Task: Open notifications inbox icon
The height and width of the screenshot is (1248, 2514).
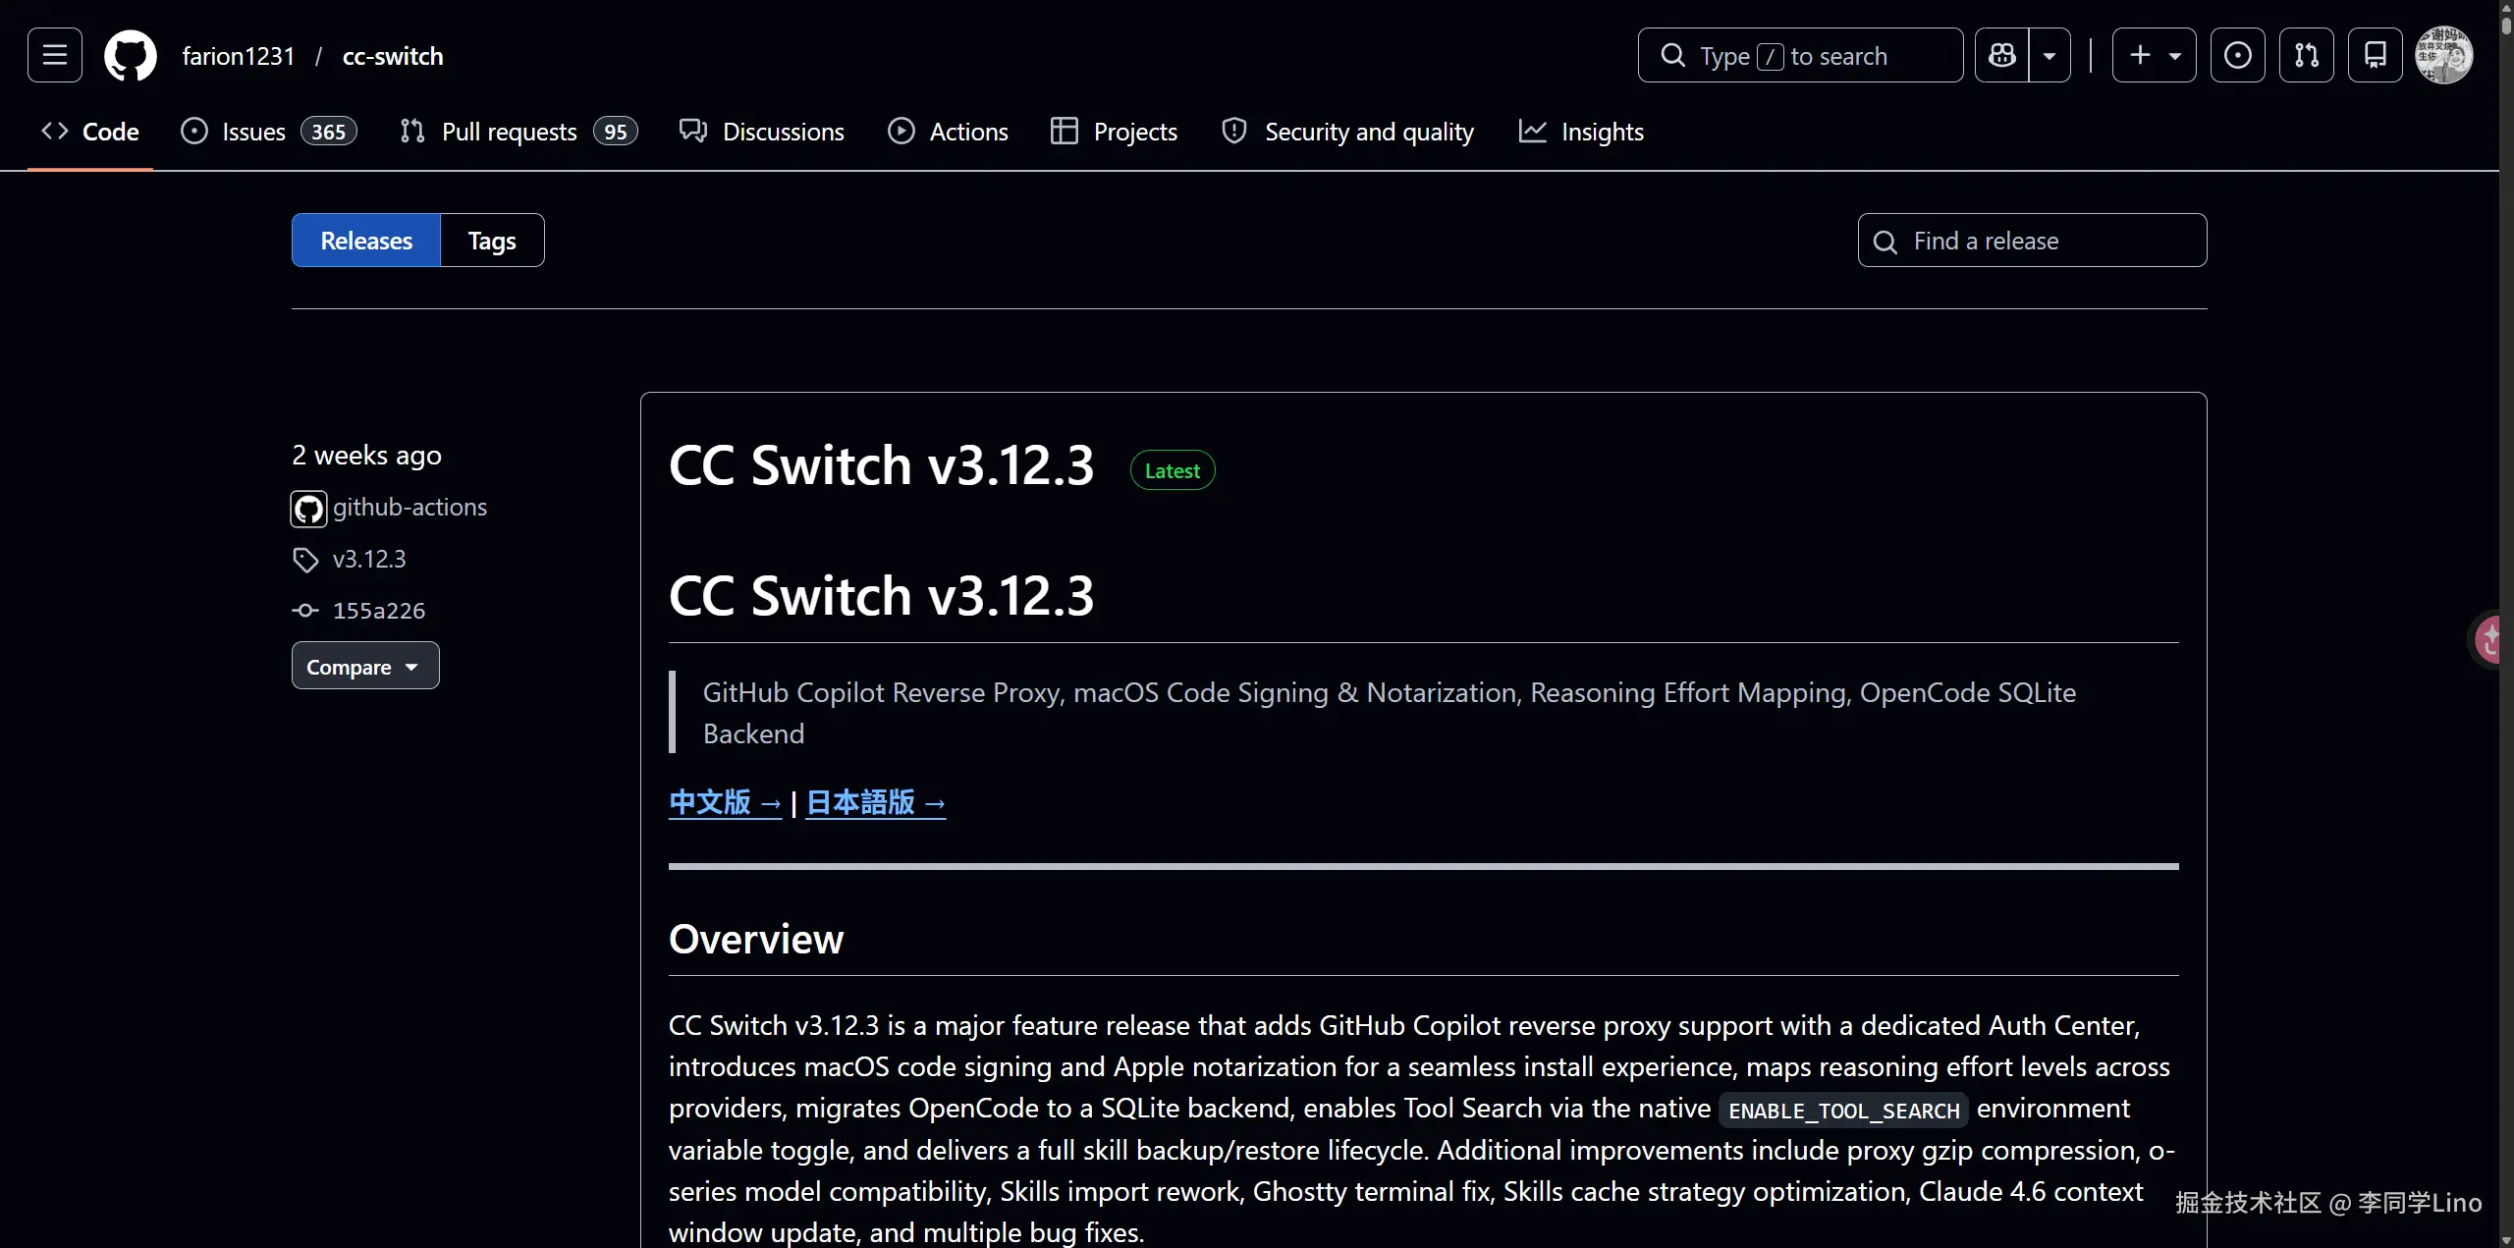Action: [x=2375, y=55]
